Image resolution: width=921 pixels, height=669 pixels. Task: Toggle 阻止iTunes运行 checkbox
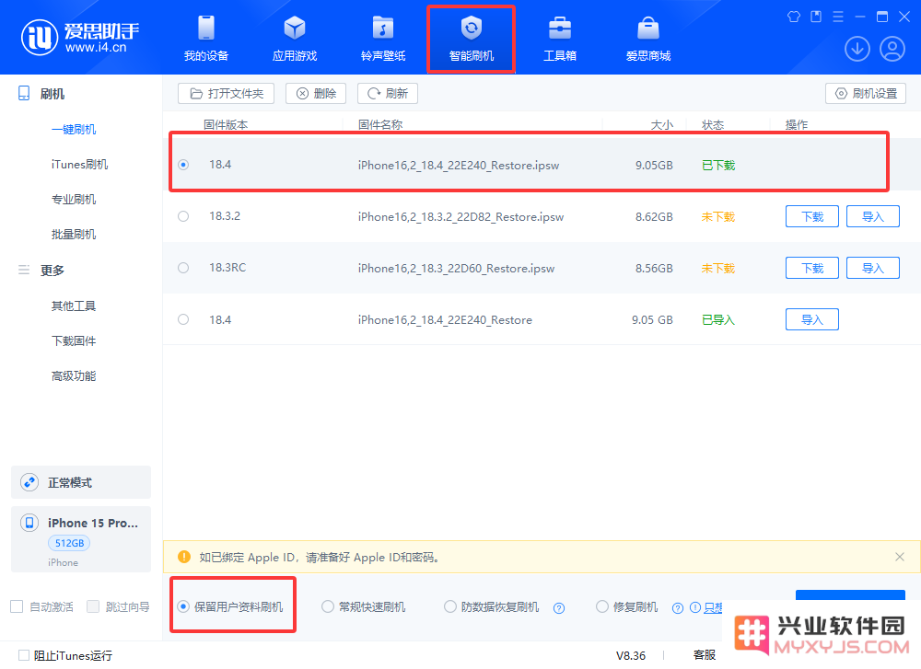pyautogui.click(x=24, y=655)
